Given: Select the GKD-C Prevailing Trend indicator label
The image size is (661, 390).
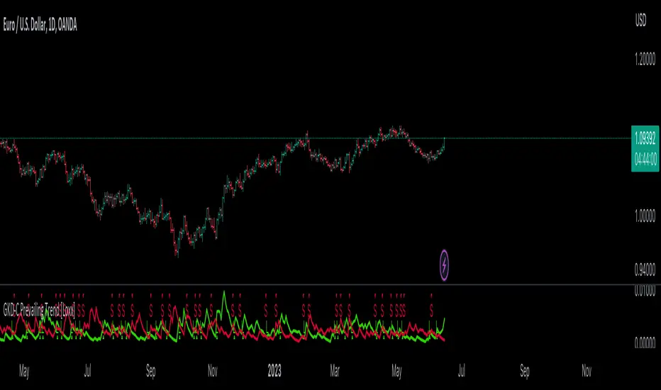Looking at the screenshot, I should (39, 311).
